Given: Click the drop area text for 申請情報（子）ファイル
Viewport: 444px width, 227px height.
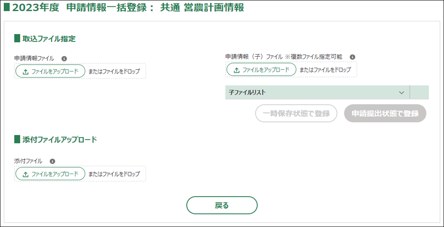Looking at the screenshot, I should (x=325, y=69).
